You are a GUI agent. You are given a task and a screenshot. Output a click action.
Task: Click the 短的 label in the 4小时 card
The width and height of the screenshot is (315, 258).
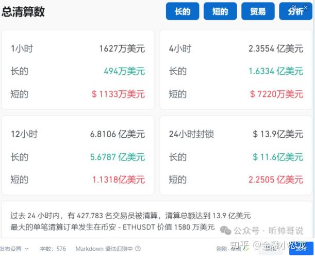[178, 94]
